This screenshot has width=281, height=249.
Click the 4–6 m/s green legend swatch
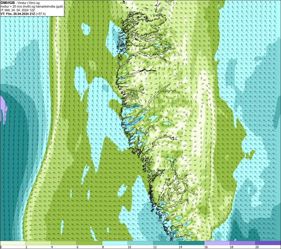64,243
